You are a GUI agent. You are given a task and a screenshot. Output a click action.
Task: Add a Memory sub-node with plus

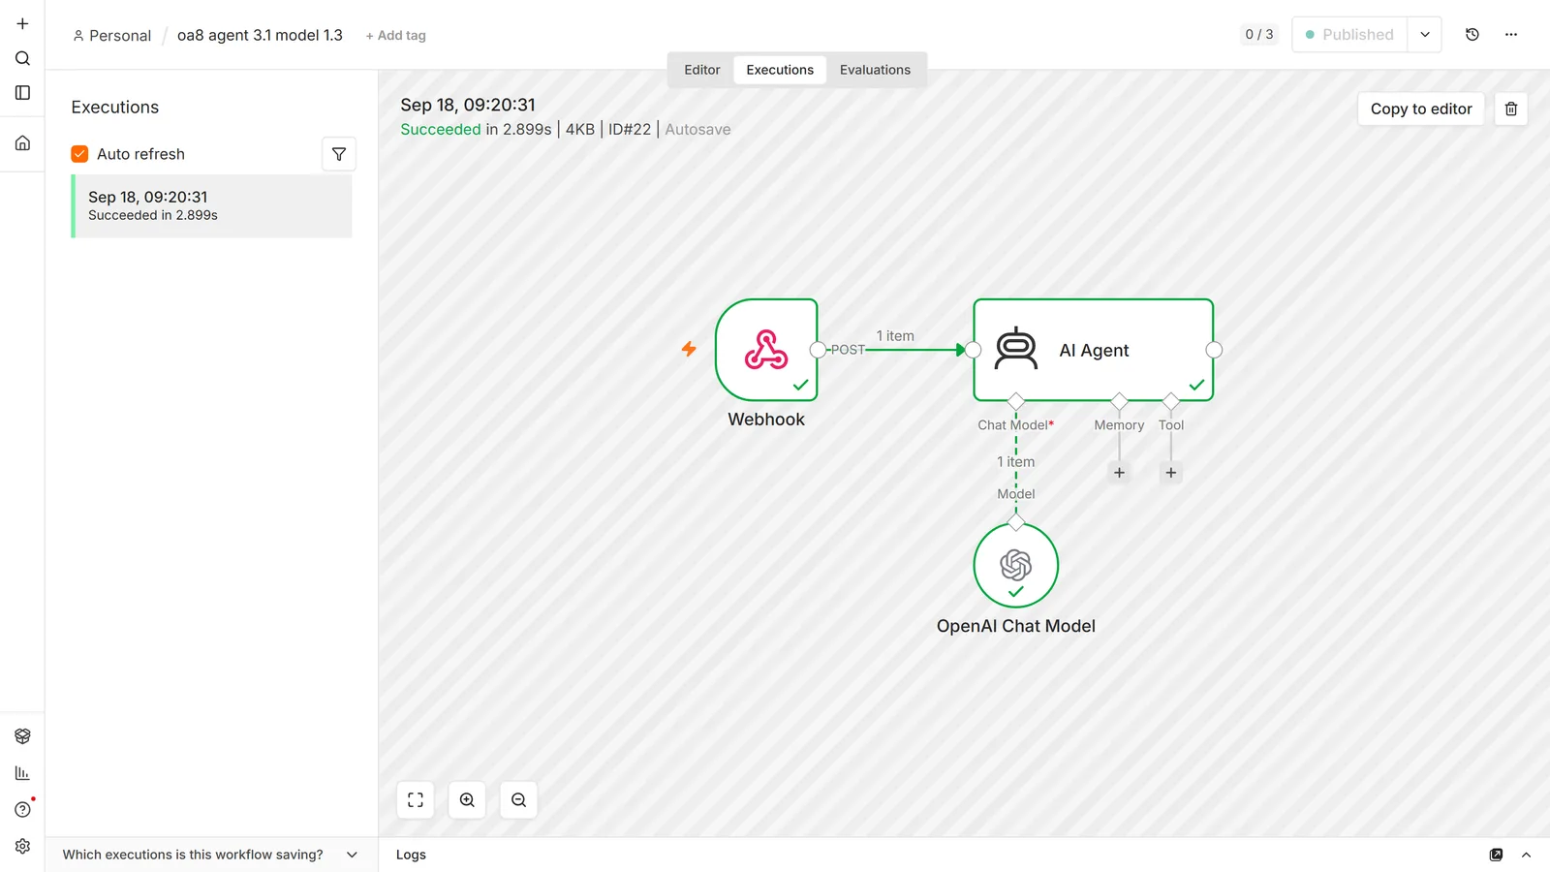[1119, 473]
